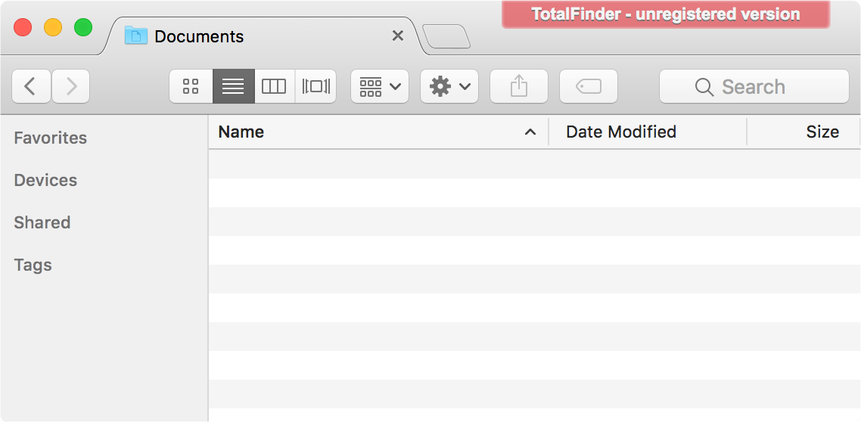Image resolution: width=861 pixels, height=422 pixels.
Task: Click into the Search field
Action: (754, 87)
